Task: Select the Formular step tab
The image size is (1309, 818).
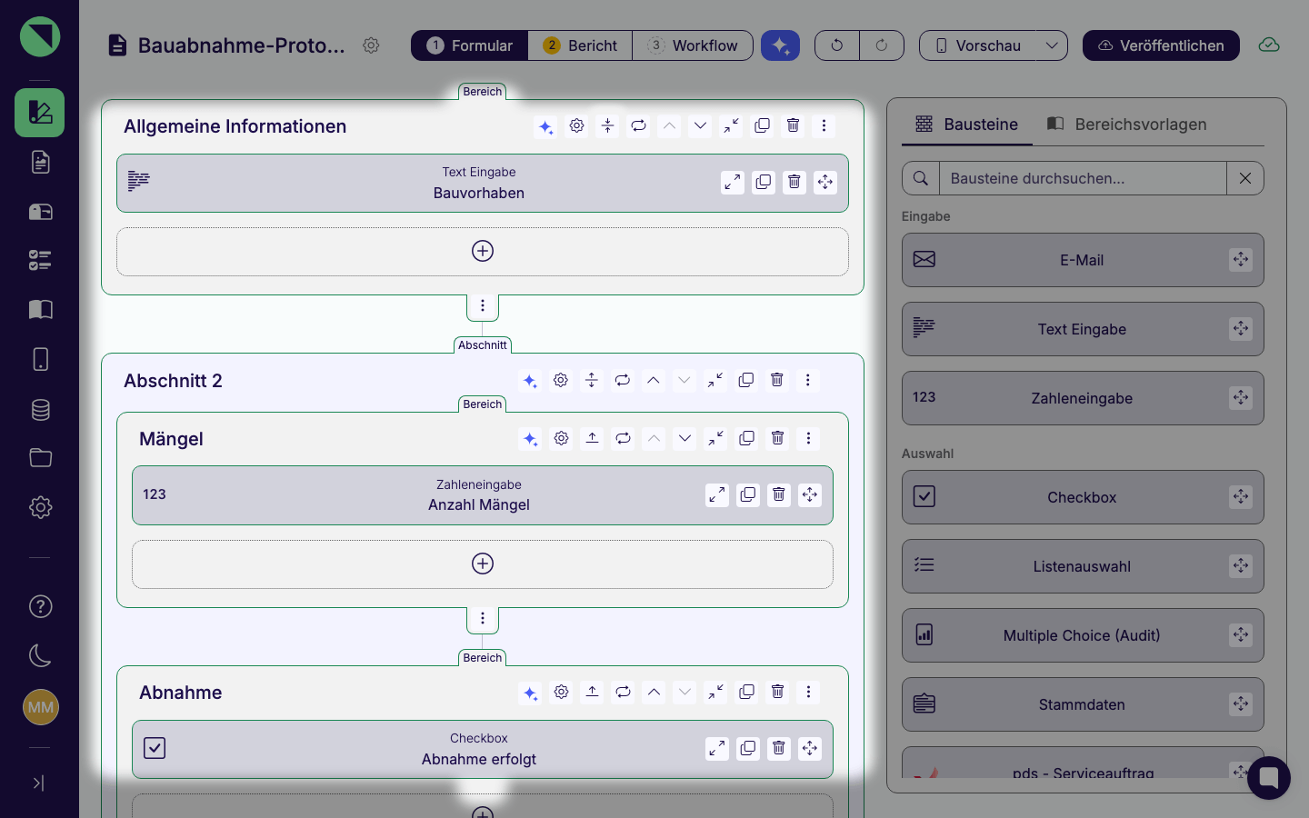Action: click(x=470, y=45)
